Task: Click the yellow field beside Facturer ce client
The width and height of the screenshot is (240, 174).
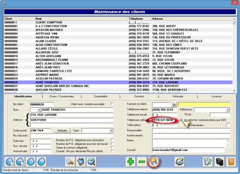Action: pyautogui.click(x=204, y=104)
